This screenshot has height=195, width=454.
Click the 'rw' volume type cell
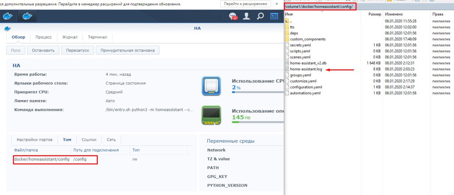[135, 159]
